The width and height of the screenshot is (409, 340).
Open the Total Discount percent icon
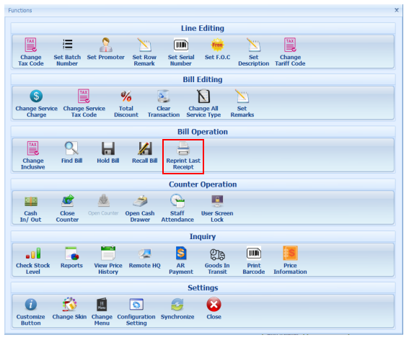coord(126,97)
